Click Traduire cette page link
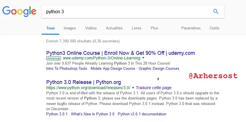The height and width of the screenshot is (122, 246). pyautogui.click(x=154, y=88)
